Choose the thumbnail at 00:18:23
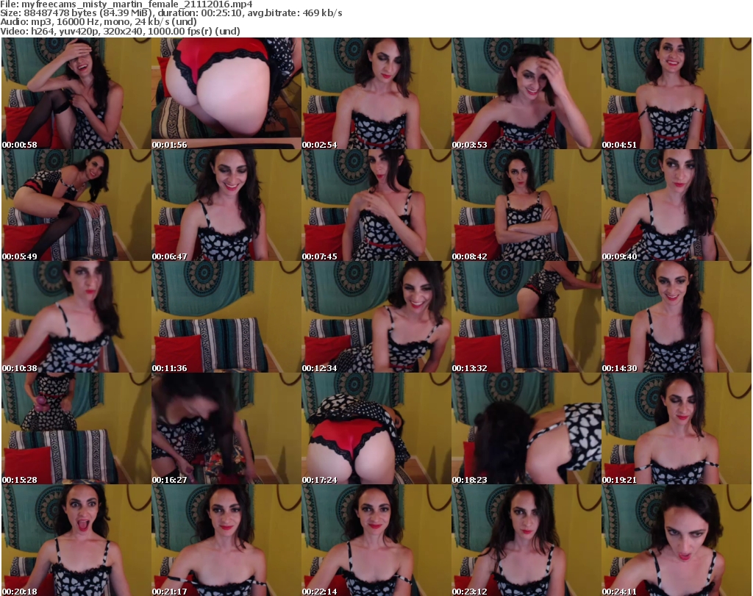 coord(527,428)
